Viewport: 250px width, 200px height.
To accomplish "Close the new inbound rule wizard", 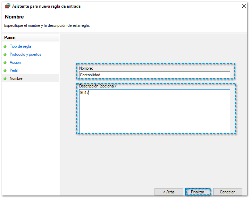I will click(x=243, y=6).
